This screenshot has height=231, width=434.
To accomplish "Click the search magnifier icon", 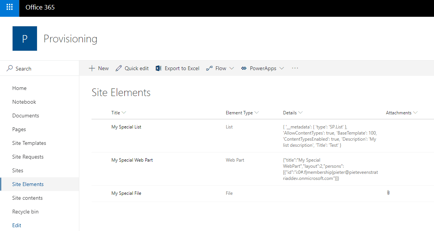I will pyautogui.click(x=9, y=68).
